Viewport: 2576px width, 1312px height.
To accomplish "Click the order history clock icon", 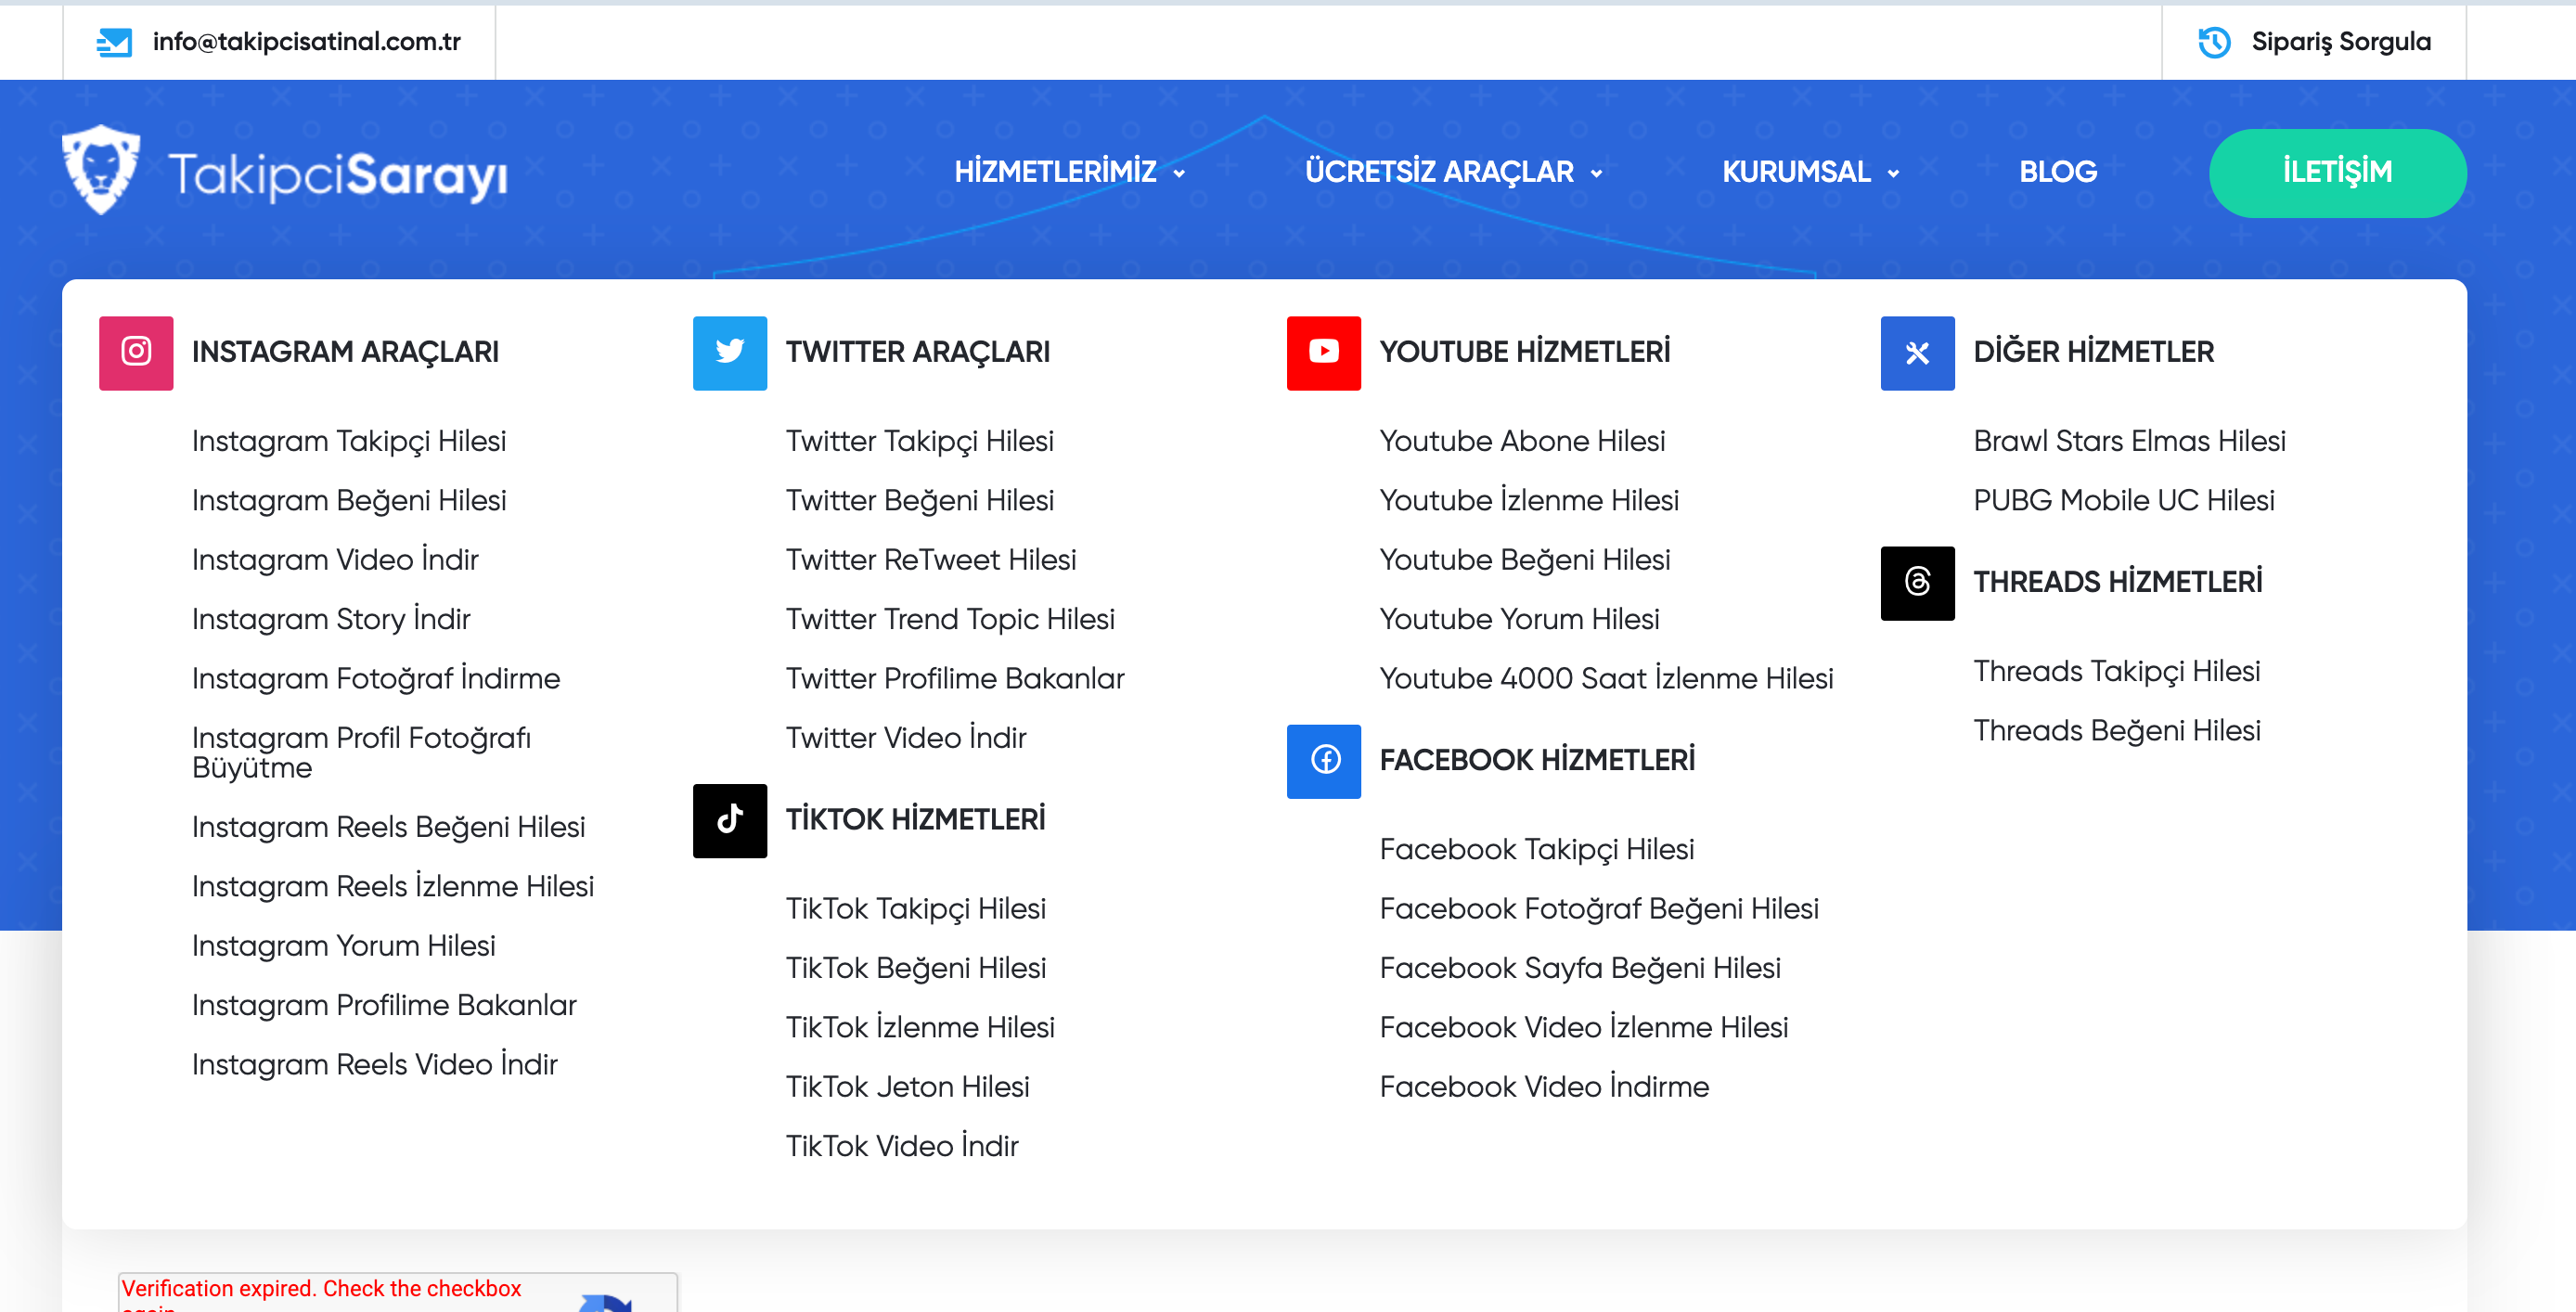I will (x=2214, y=42).
